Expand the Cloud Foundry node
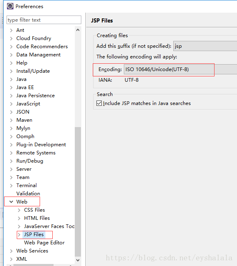The height and width of the screenshot is (266, 237). click(11, 38)
